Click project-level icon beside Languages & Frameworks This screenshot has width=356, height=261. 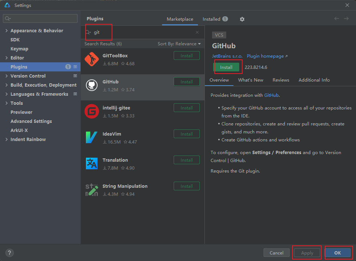coord(75,94)
